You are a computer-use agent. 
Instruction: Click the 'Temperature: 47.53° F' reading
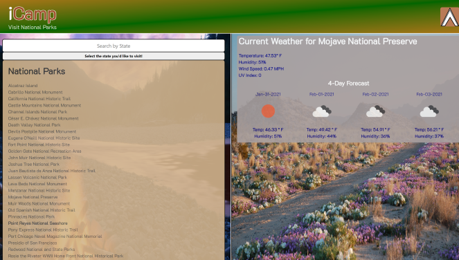tap(260, 55)
